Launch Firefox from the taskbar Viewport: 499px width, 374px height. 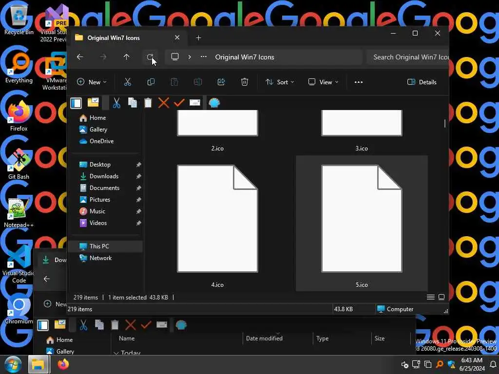pyautogui.click(x=63, y=364)
